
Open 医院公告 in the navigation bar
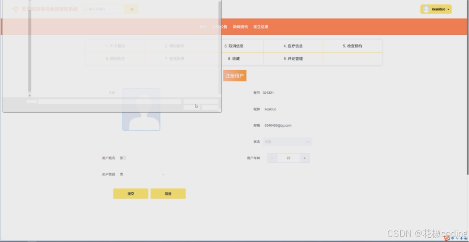pyautogui.click(x=220, y=27)
